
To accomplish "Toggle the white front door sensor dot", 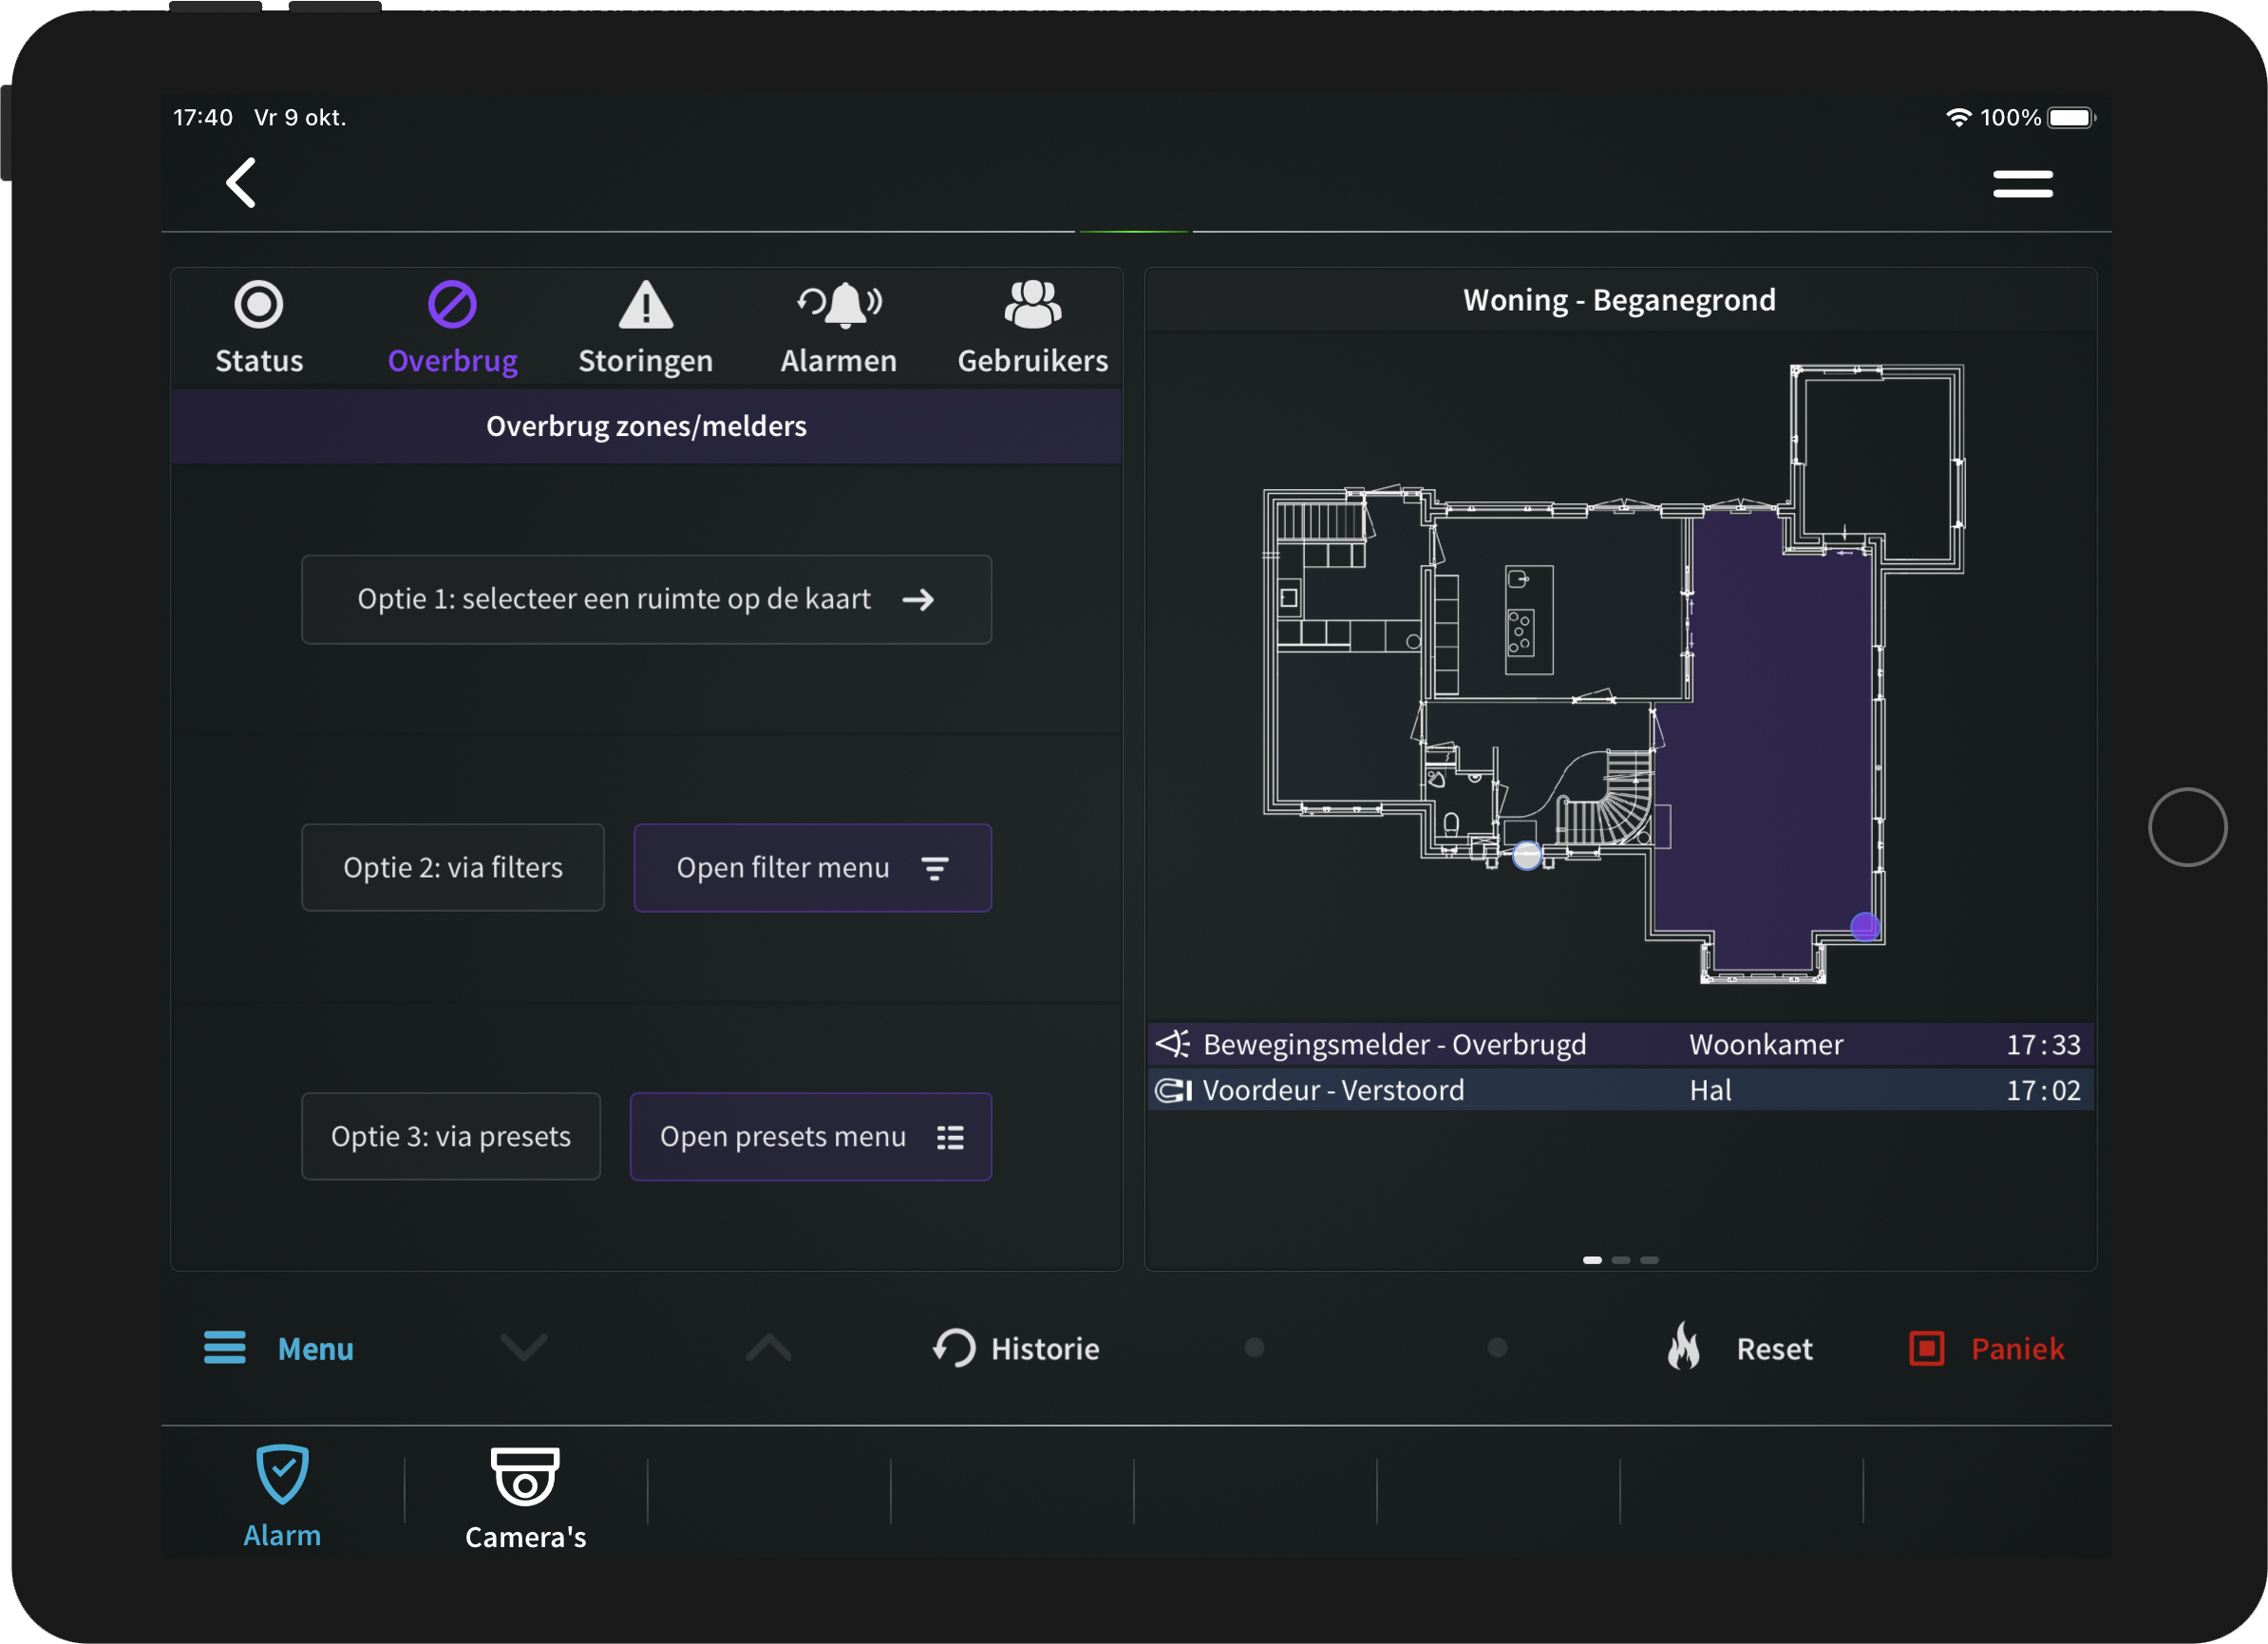I will pos(1526,855).
